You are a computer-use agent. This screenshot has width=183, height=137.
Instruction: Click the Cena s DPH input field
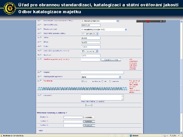coord(91,25)
